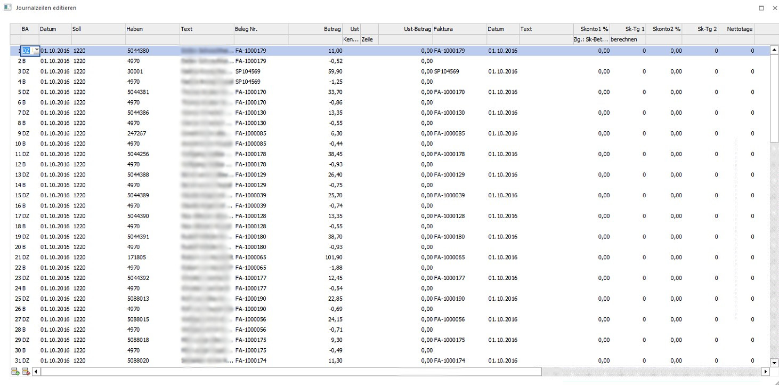Click the horizontal scrollbar right arrow
Viewport: 779px width, 385px height.
(x=766, y=372)
